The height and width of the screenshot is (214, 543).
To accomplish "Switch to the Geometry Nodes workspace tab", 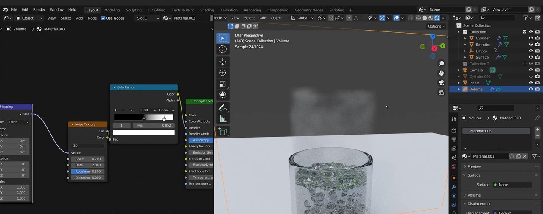I will click(309, 10).
